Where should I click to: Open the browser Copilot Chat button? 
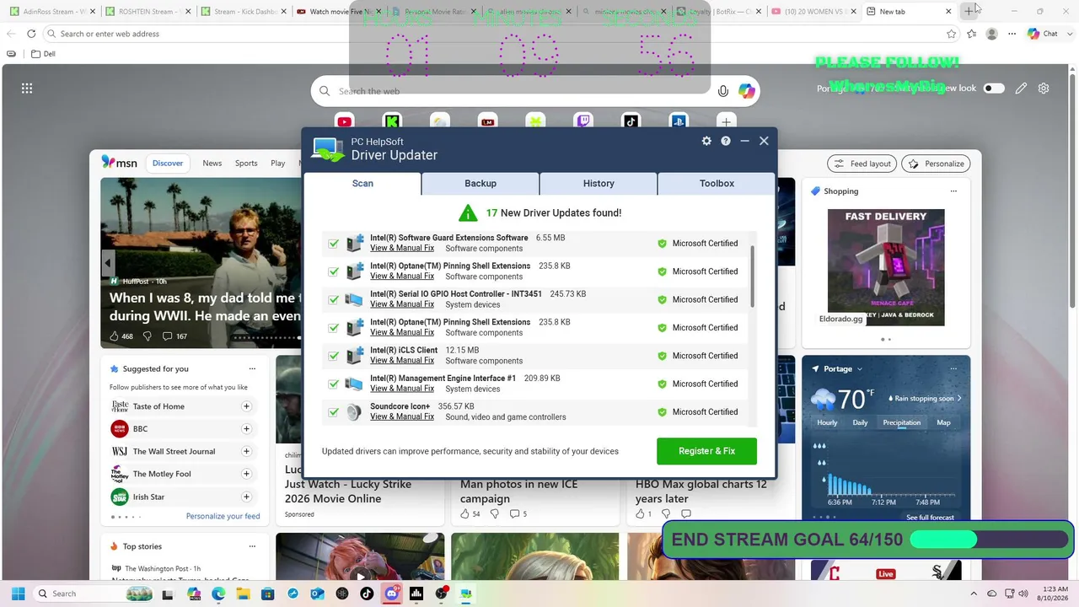(1043, 34)
